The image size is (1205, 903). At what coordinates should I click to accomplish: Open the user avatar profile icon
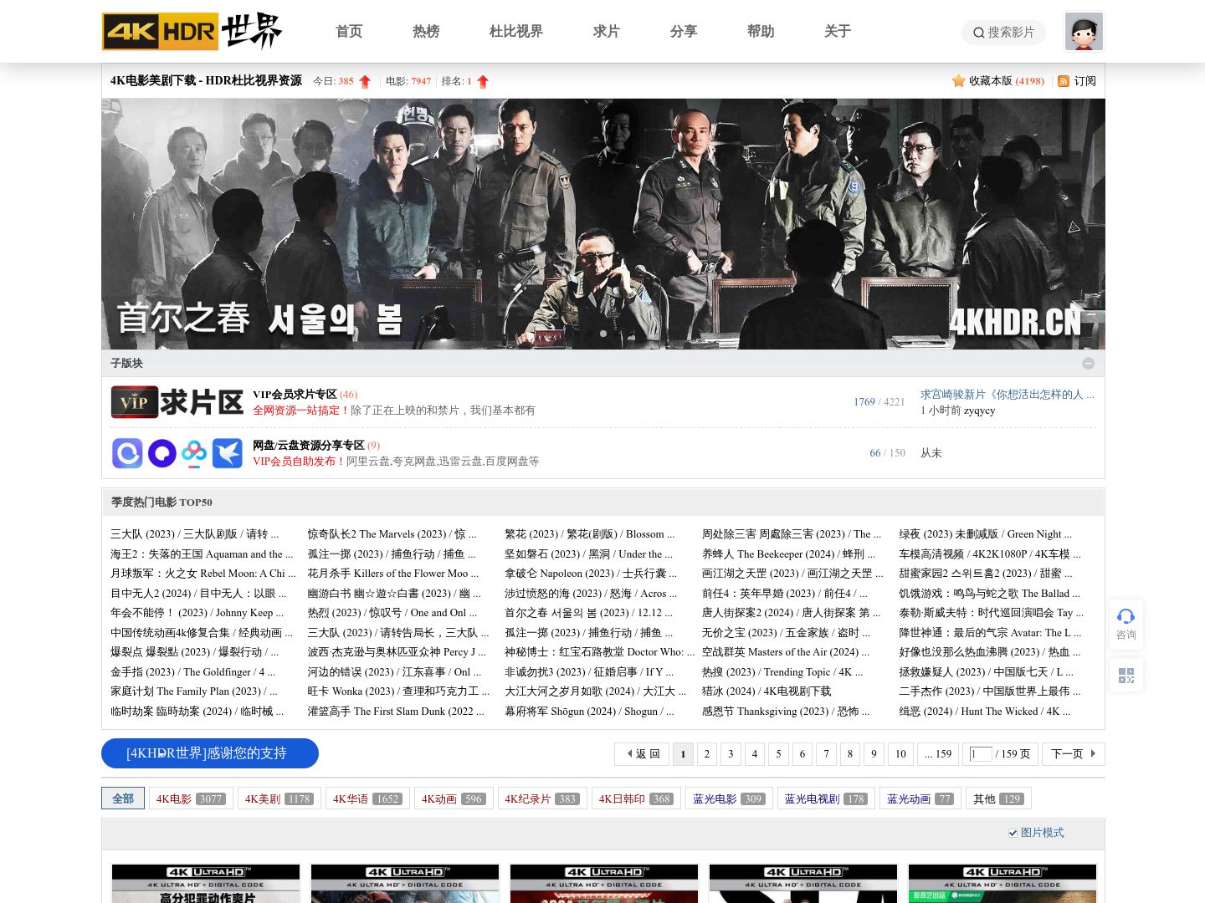pos(1084,32)
